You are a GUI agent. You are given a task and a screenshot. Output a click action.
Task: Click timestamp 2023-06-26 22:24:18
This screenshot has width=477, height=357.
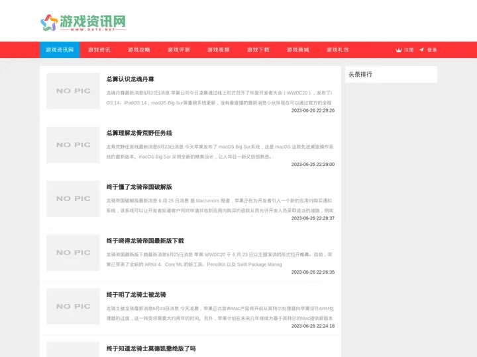(313, 326)
